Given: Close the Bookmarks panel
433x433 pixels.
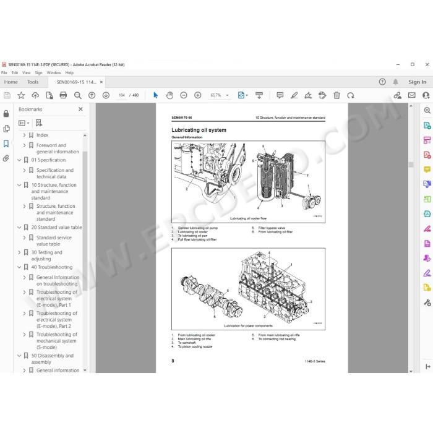Looking at the screenshot, I should pos(80,109).
